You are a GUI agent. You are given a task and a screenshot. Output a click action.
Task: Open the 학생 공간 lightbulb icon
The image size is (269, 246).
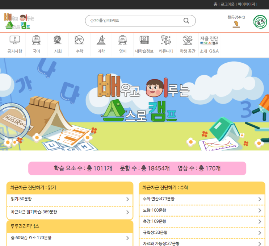pos(188,40)
